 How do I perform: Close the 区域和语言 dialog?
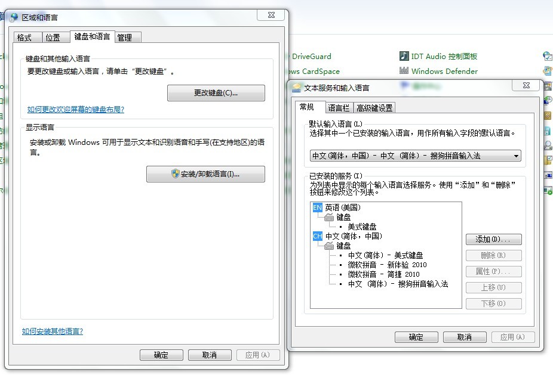click(271, 15)
